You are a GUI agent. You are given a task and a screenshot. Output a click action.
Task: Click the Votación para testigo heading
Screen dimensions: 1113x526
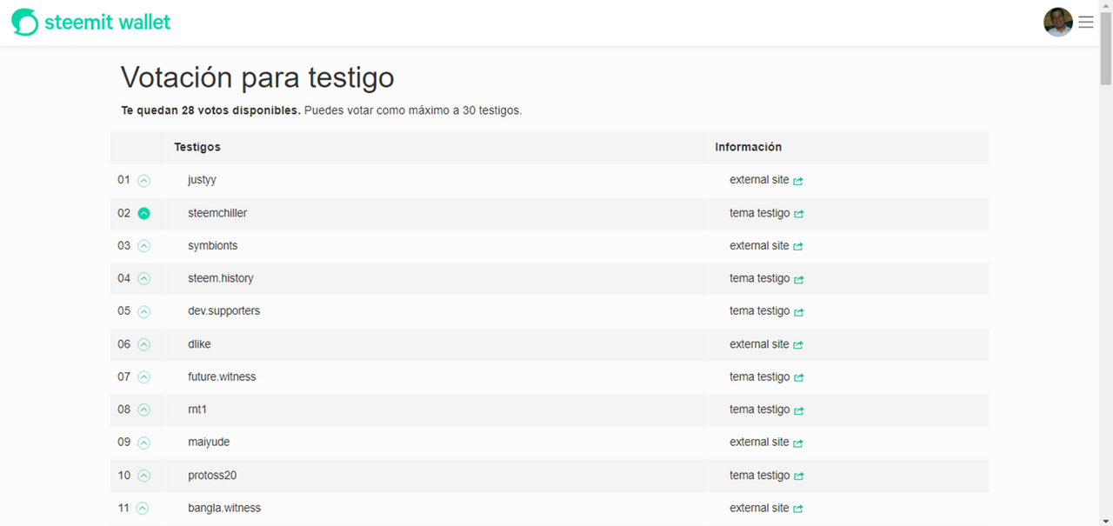point(257,77)
